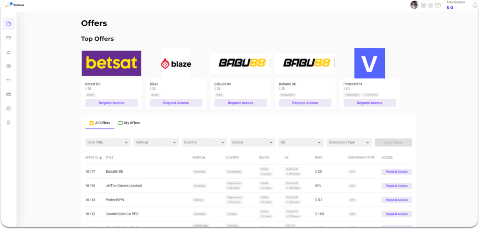The image size is (479, 229).
Task: Click the Total Balance $ 0 amount
Action: (450, 7)
